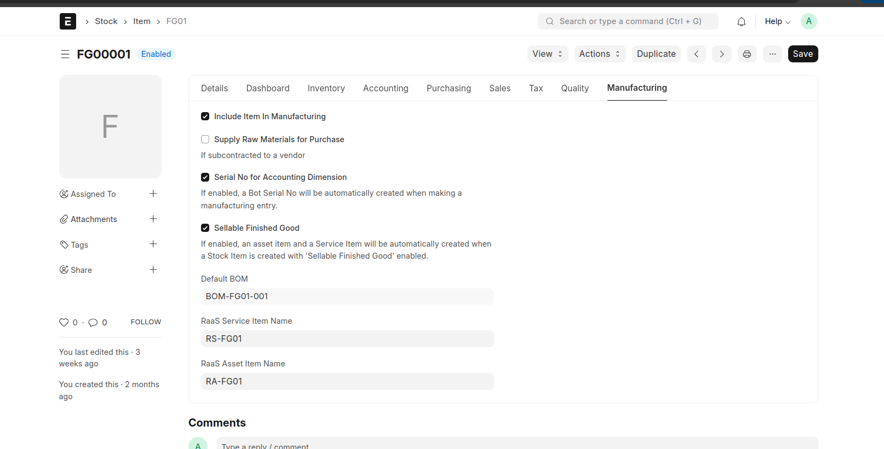The image size is (884, 449).
Task: Toggle Sellable Finished Good checkbox
Action: 205,228
